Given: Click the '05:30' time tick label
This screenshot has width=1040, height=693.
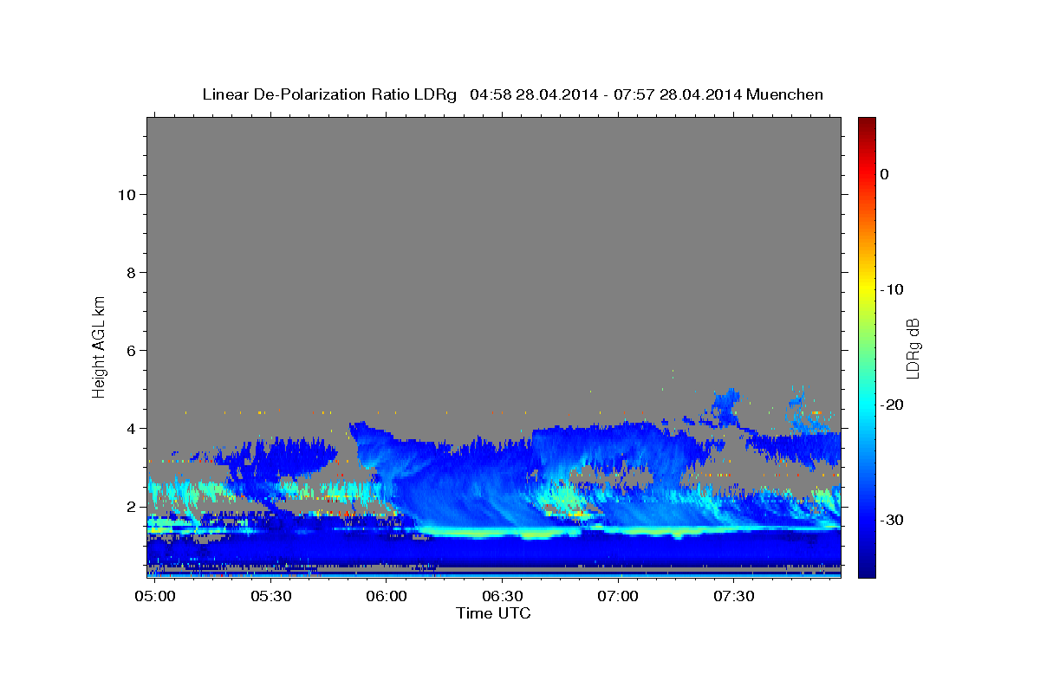Looking at the screenshot, I should coord(271,597).
